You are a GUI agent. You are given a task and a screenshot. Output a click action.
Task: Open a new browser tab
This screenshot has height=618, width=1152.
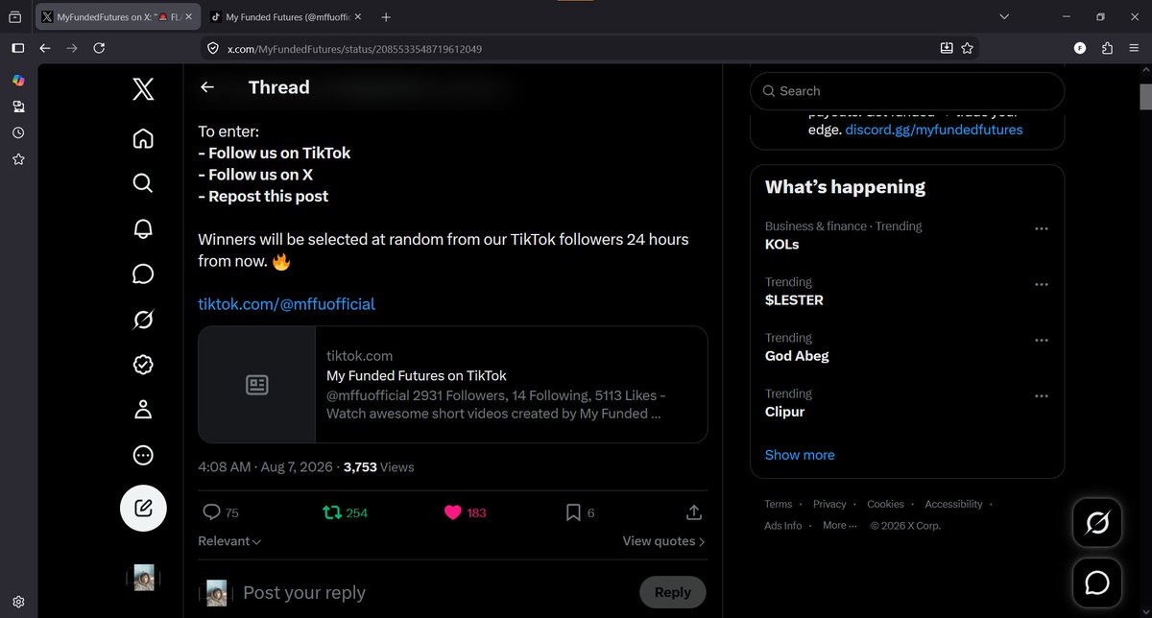pyautogui.click(x=386, y=17)
